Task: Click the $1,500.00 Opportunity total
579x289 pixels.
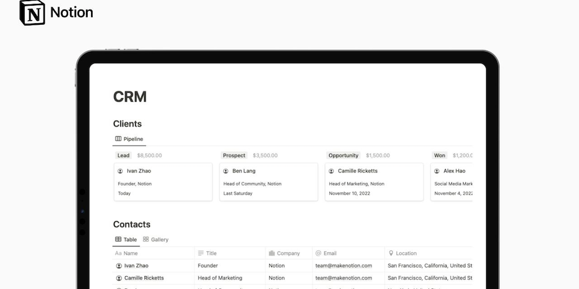Action: tap(378, 156)
